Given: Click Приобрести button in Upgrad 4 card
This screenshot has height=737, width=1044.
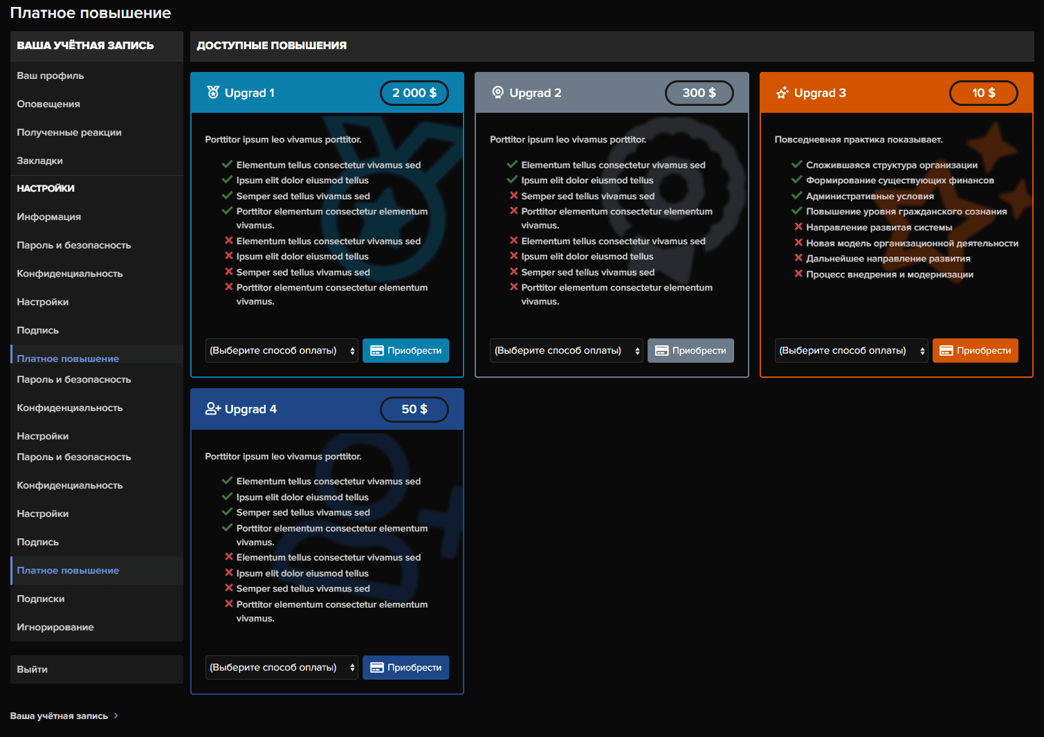Looking at the screenshot, I should tap(405, 668).
